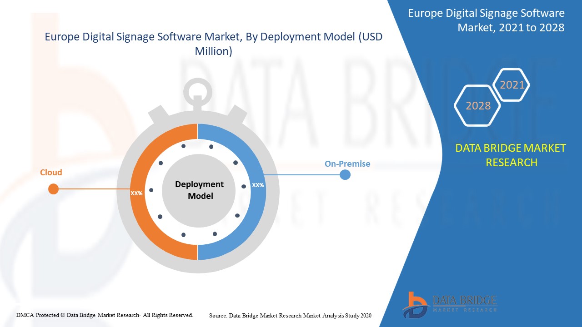Select the hexagon labeled 2021
This screenshot has height=327, width=582.
(512, 84)
